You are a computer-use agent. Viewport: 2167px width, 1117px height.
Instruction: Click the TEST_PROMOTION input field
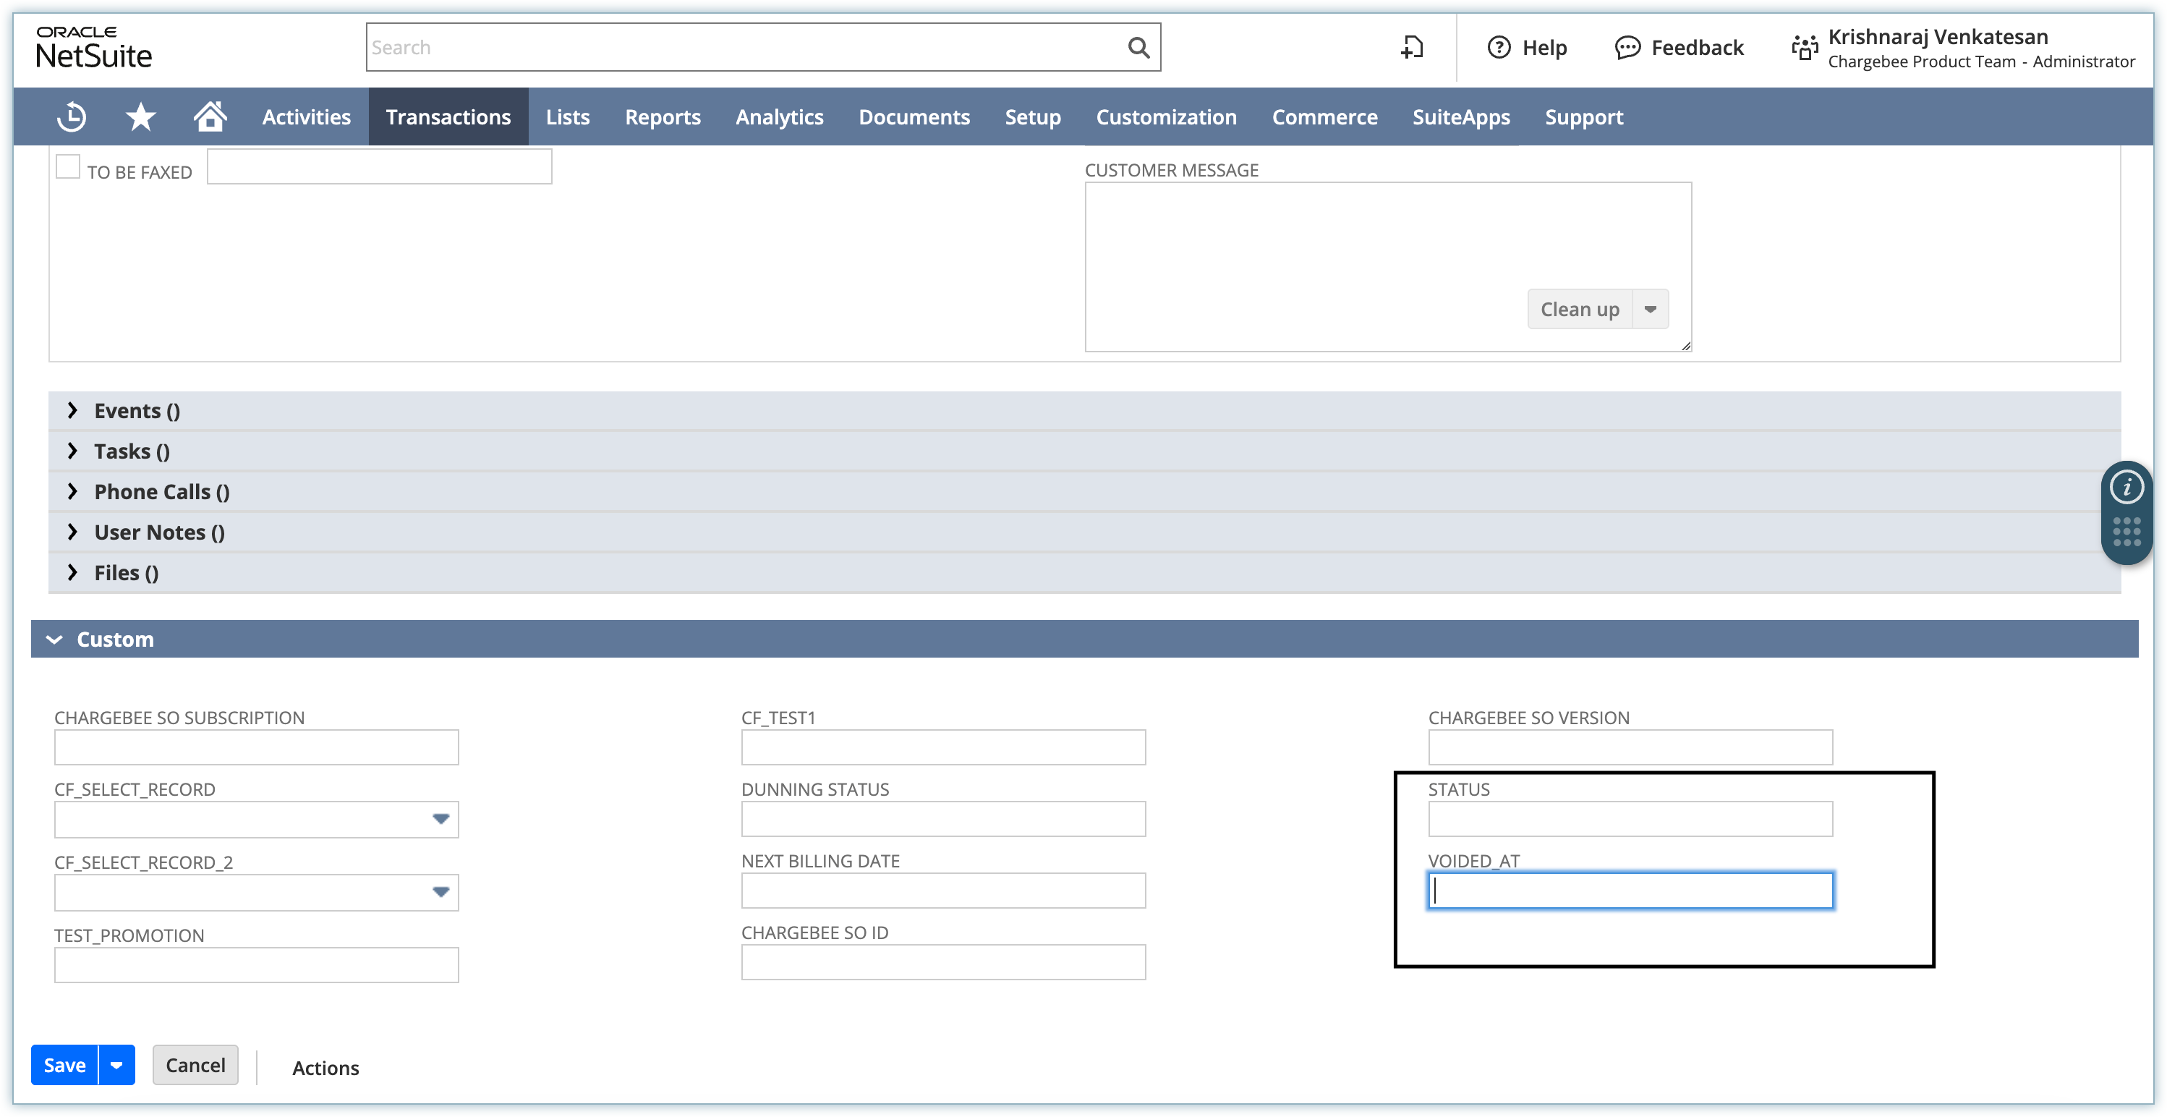257,966
